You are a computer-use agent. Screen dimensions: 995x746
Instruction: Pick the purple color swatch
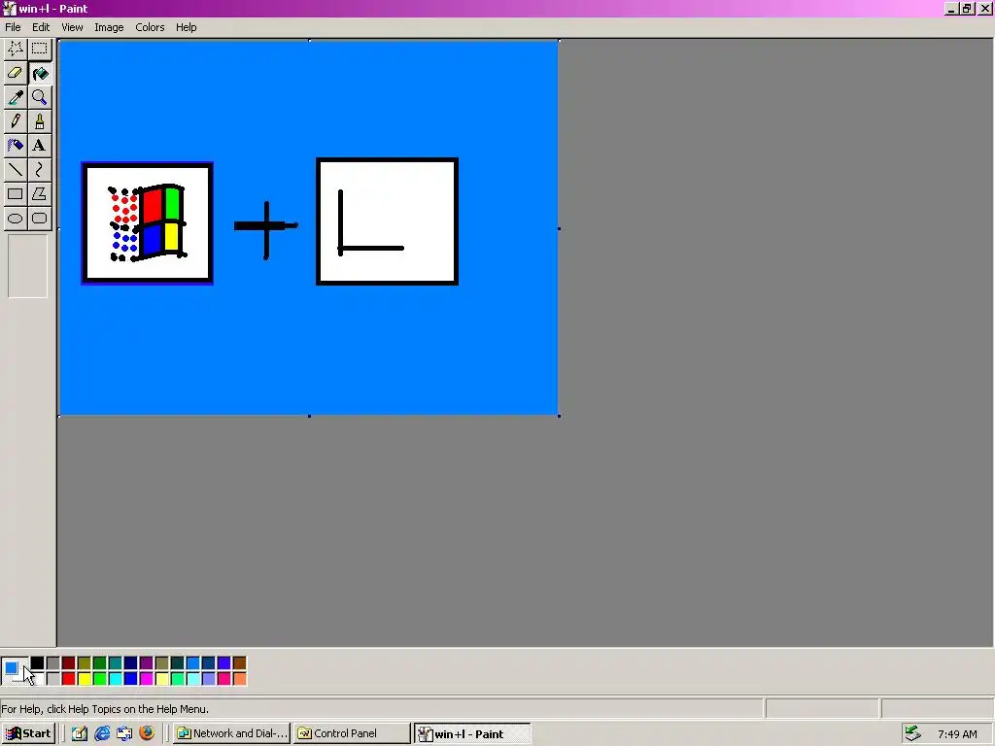pos(147,663)
